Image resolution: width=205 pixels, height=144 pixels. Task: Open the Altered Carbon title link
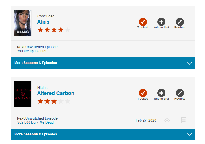click(x=56, y=93)
